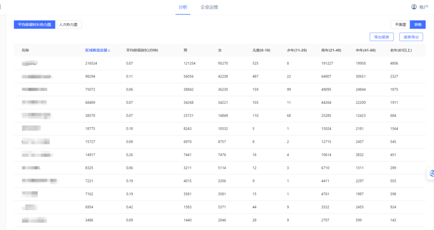Click the male count 56056
The image size is (434, 230).
click(188, 76)
